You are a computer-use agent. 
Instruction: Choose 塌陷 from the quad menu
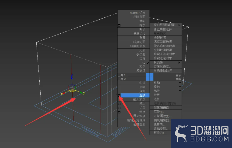coord(142,21)
